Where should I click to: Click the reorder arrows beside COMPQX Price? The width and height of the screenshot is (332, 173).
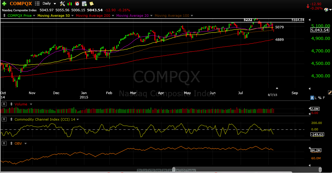[x=4, y=16]
